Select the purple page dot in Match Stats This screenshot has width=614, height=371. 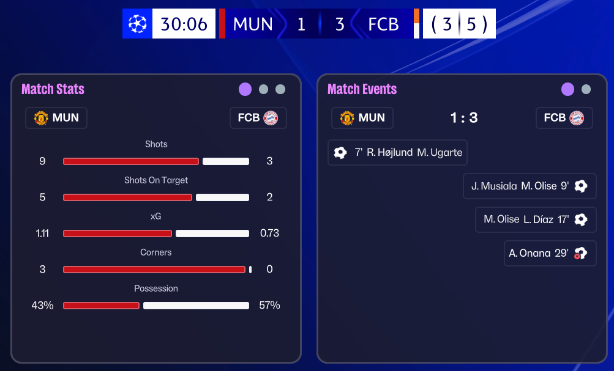[x=245, y=89]
